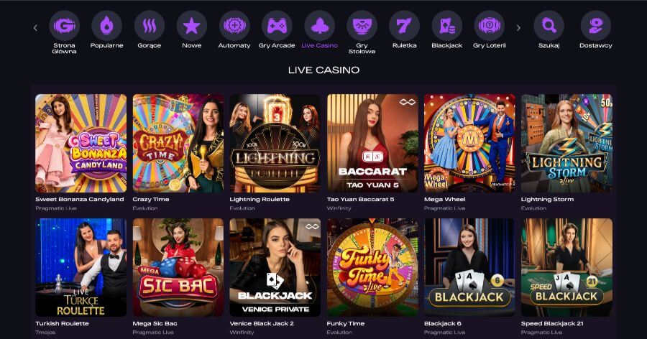Select the Popularne flame icon

[106, 26]
